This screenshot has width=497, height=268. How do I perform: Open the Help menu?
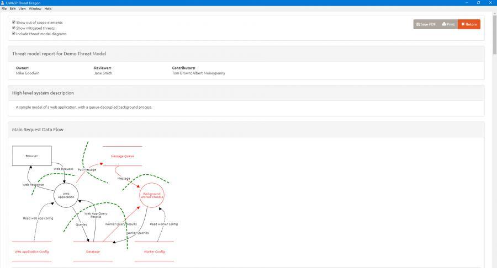click(48, 9)
